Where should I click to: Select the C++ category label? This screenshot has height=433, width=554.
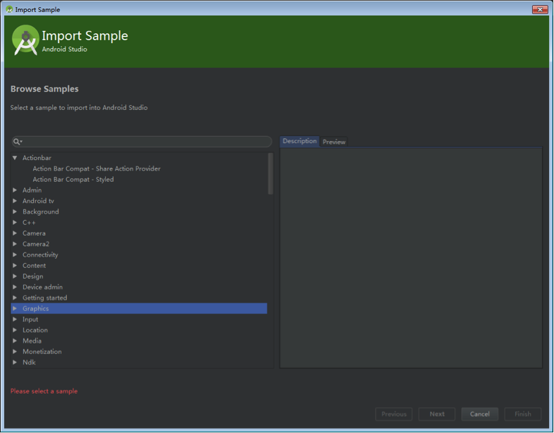[29, 222]
